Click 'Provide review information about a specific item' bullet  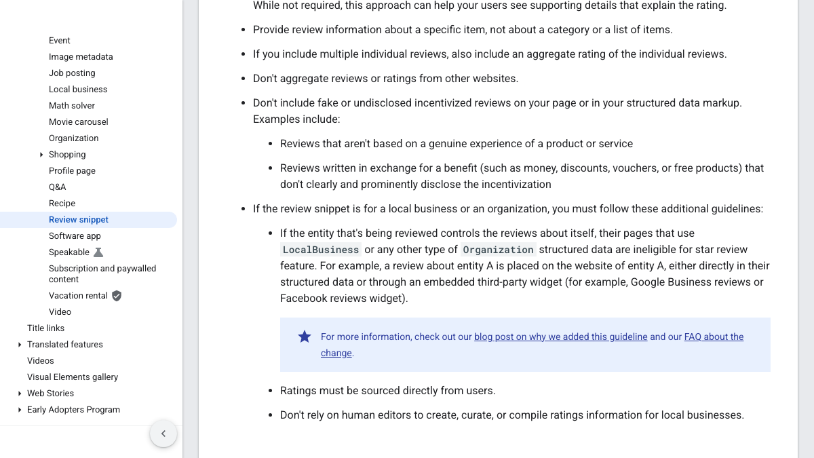pos(463,30)
